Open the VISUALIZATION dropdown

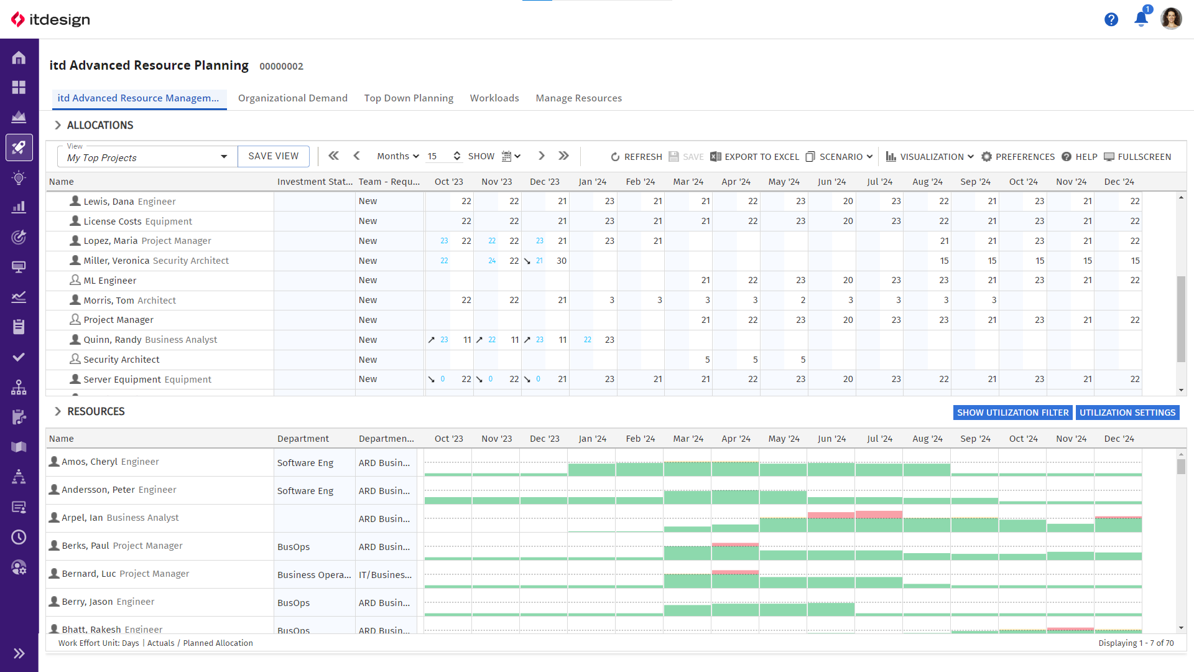click(x=930, y=157)
